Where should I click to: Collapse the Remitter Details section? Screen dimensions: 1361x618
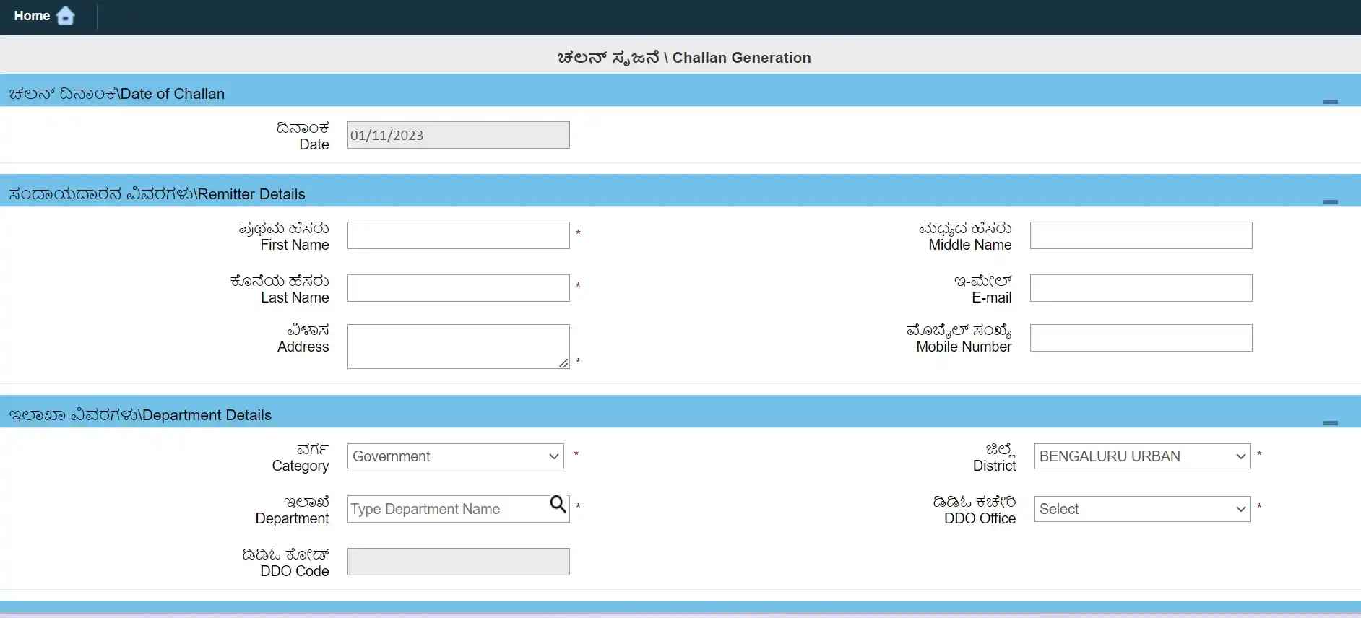[1330, 202]
